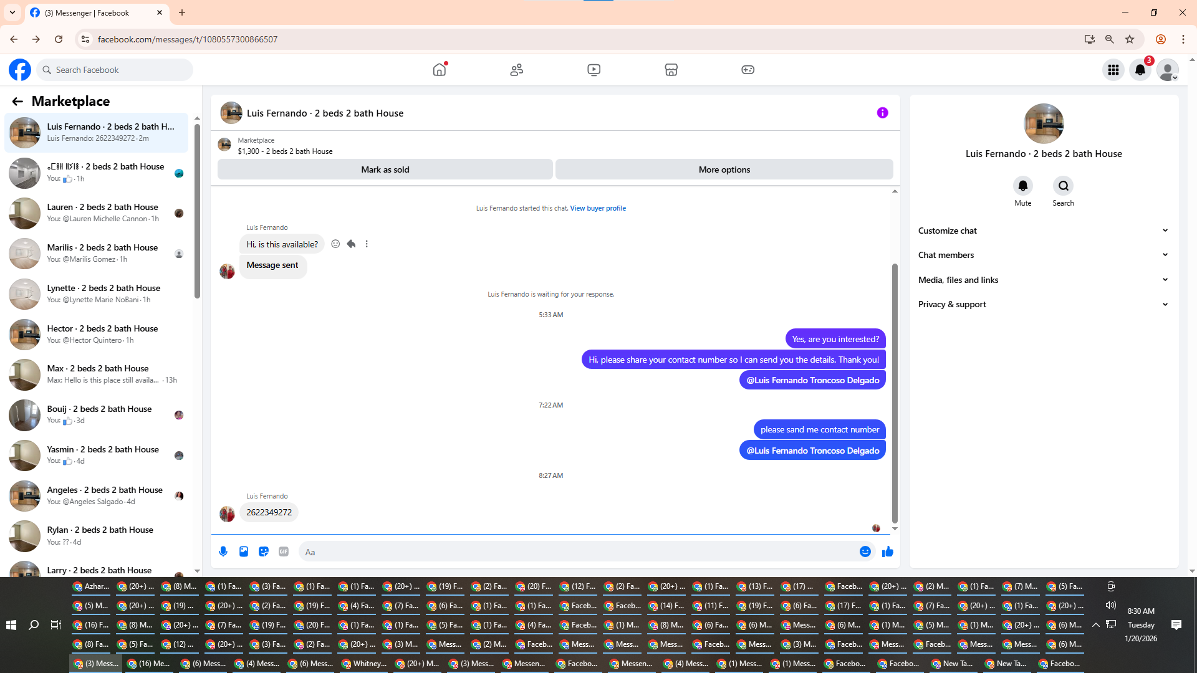Open the Max 2 beds 2 bath House chat

click(96, 375)
